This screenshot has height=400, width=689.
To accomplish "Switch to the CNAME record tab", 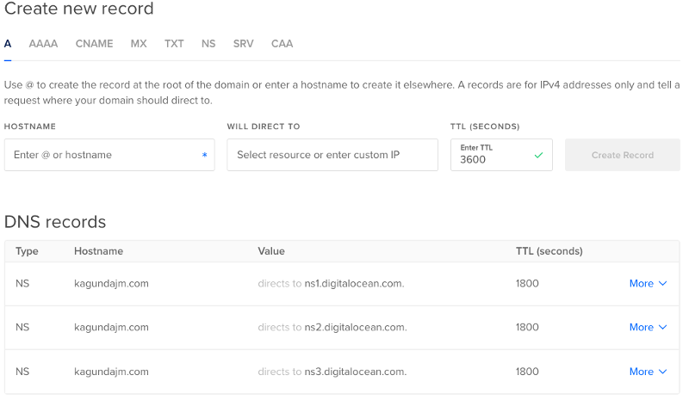I will 94,44.
